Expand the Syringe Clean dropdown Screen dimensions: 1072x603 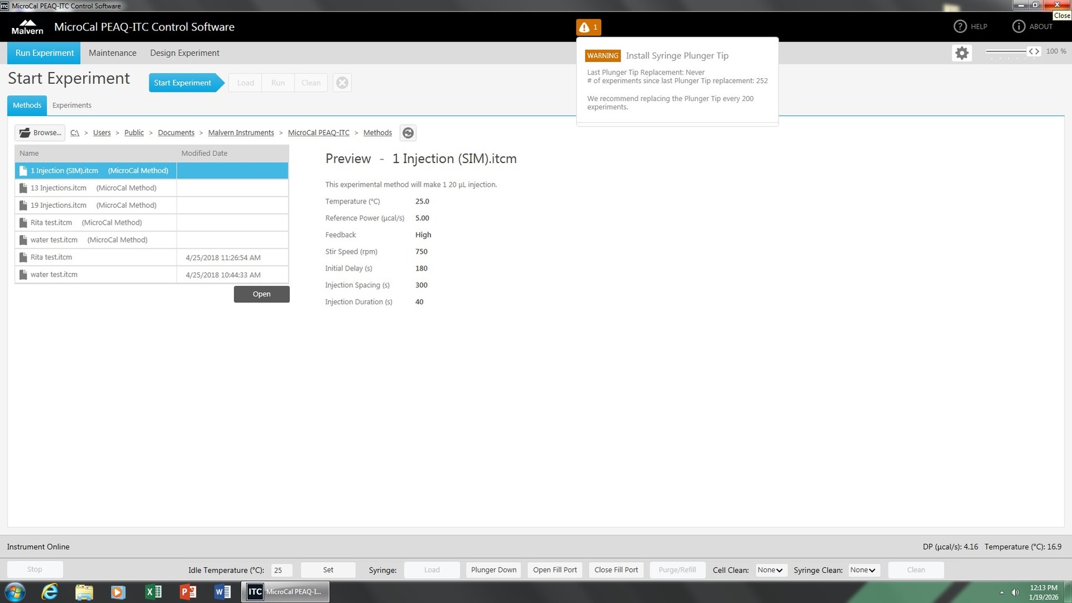click(863, 570)
